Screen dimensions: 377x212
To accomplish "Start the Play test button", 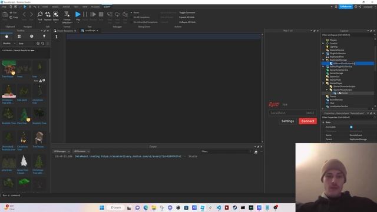I will pyautogui.click(x=78, y=14).
